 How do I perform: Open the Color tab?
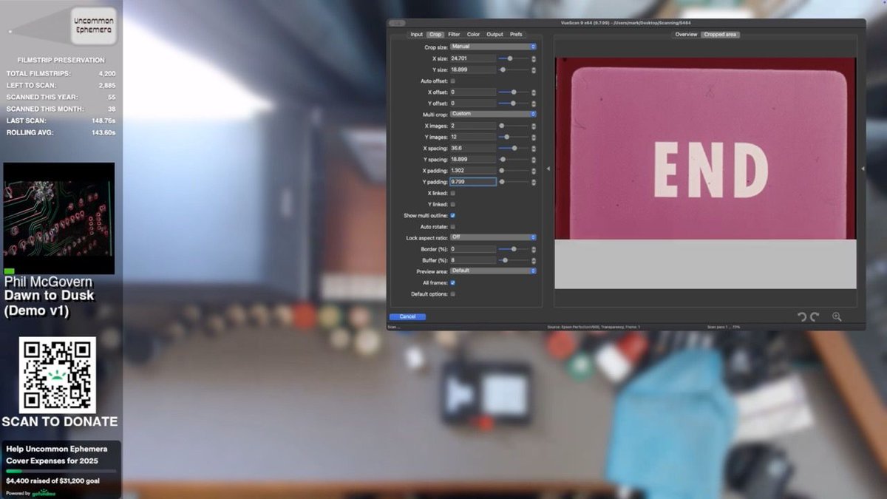(473, 35)
